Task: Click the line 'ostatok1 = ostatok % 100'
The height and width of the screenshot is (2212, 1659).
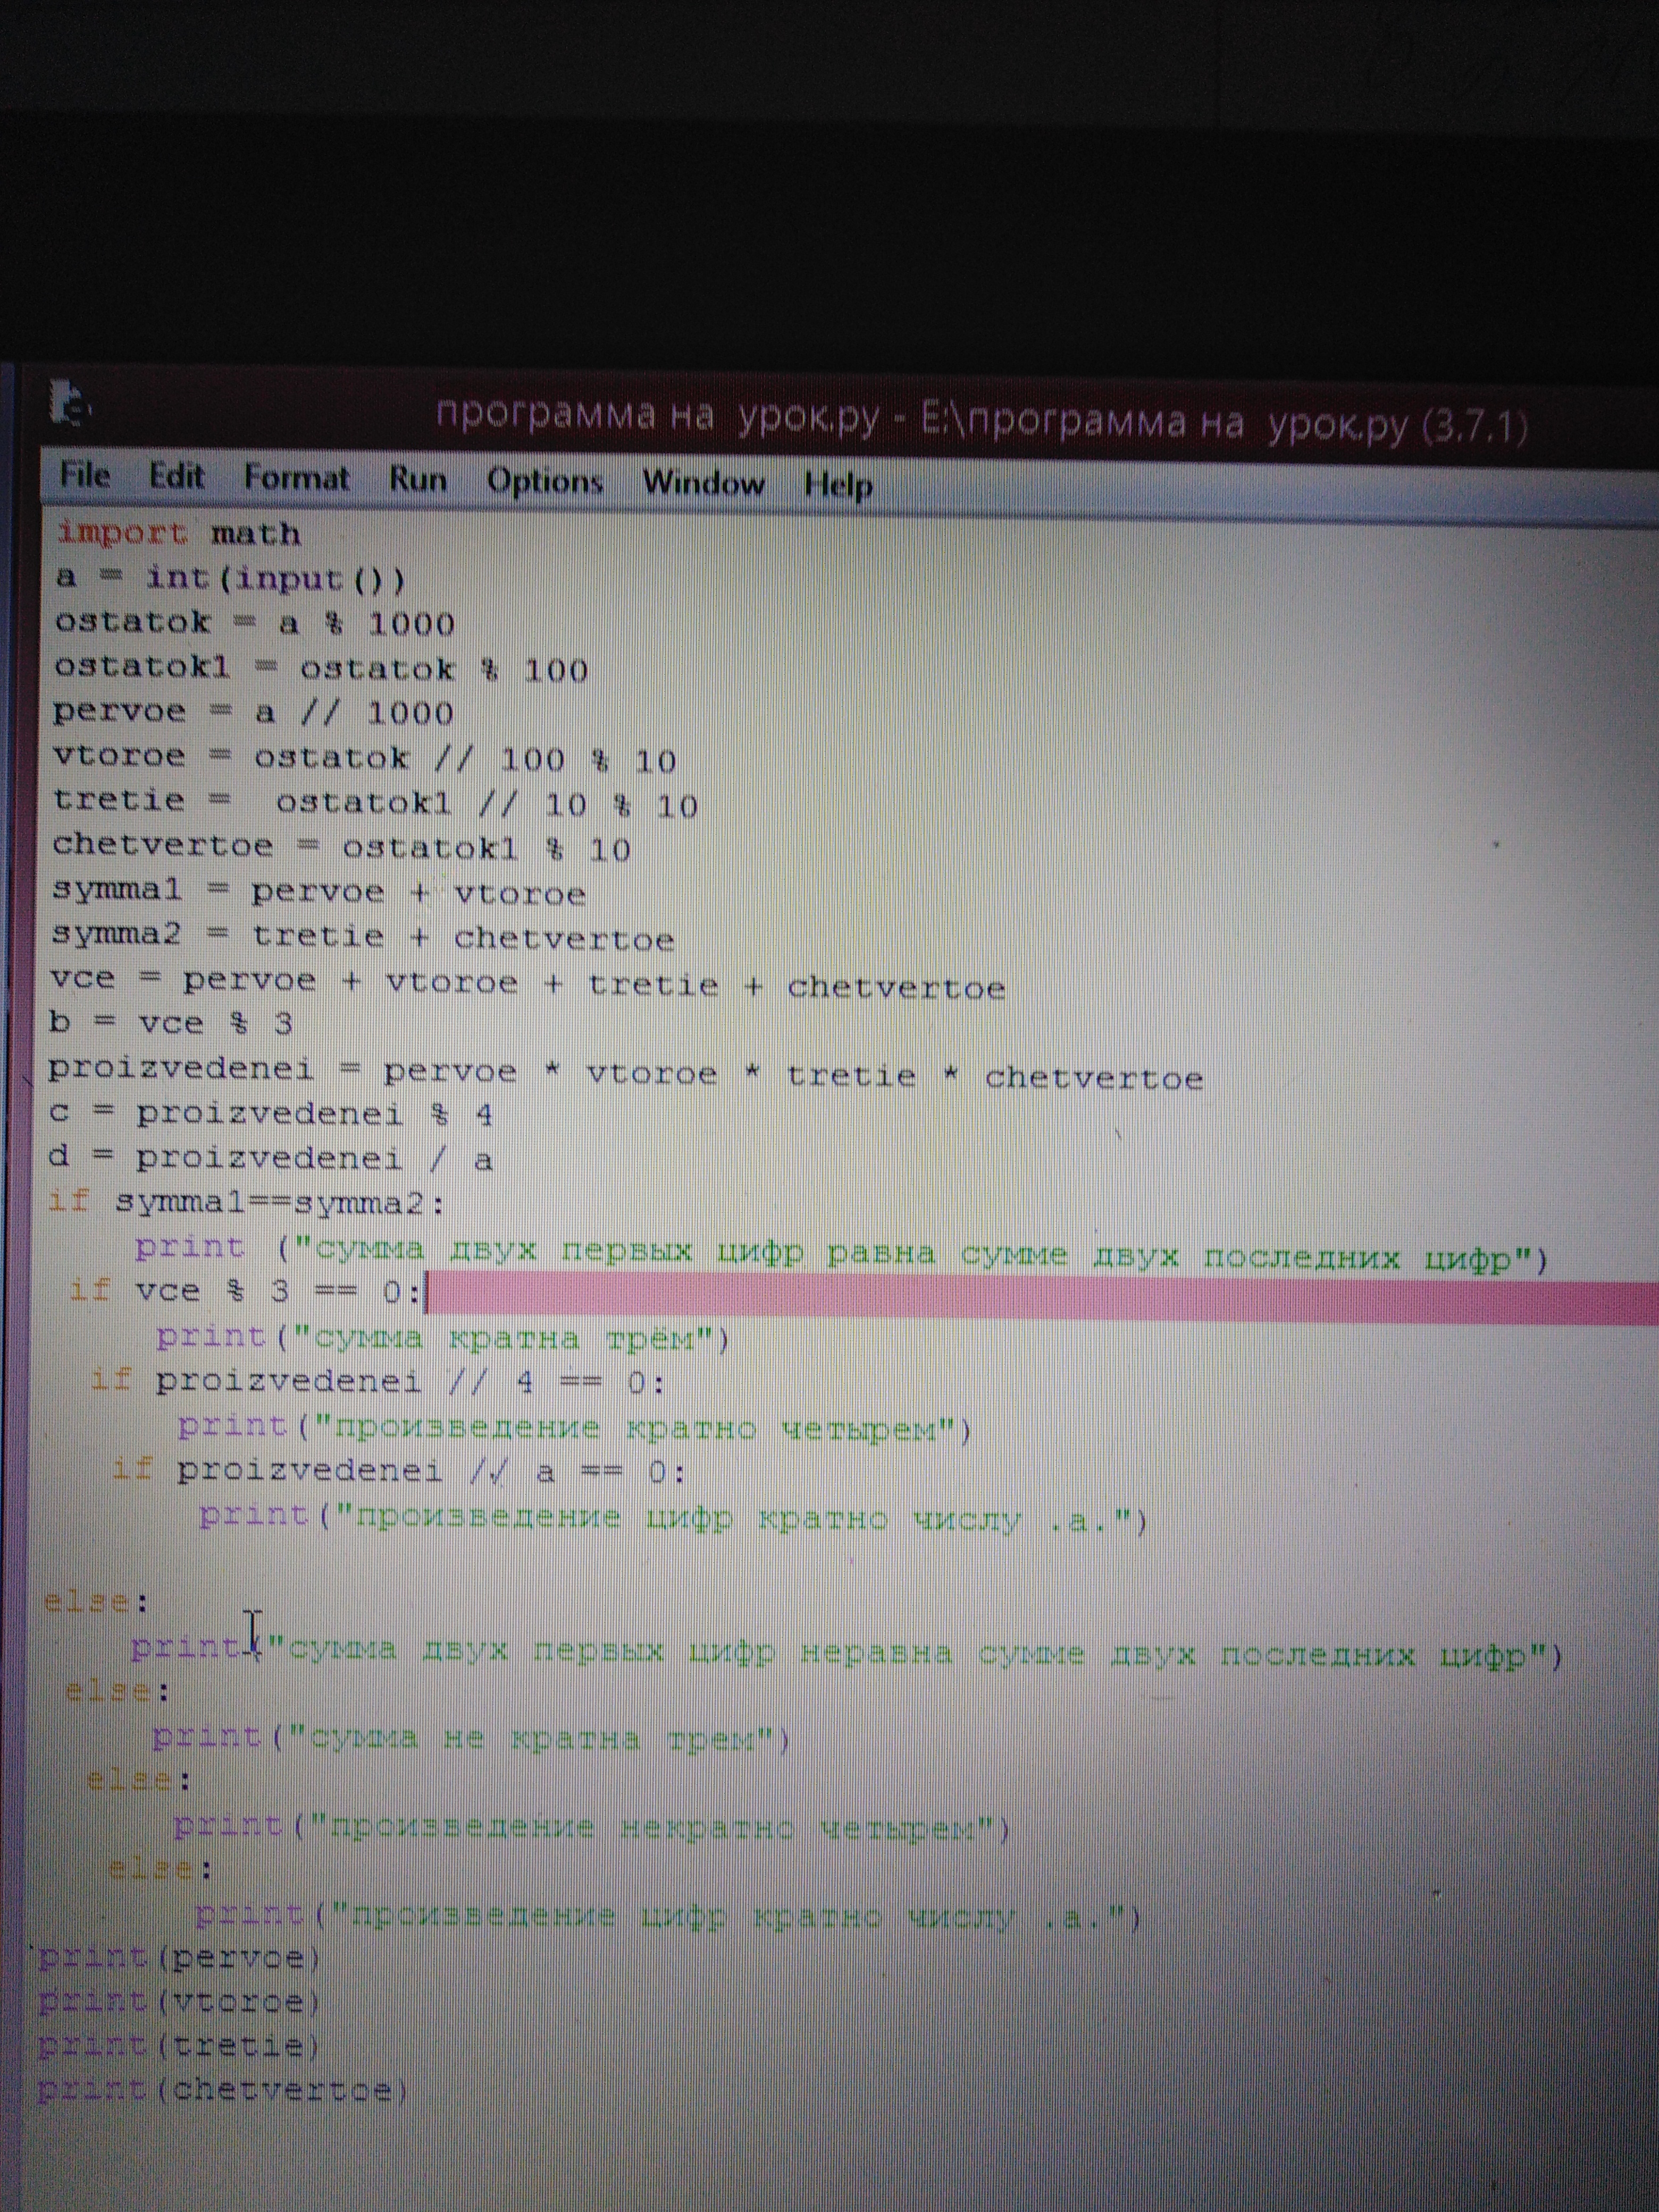Action: point(321,668)
